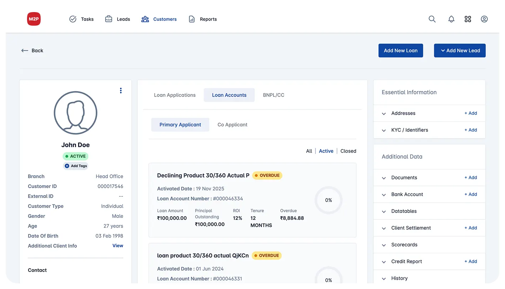Click the M2P logo
The image size is (505, 289).
pyautogui.click(x=34, y=19)
